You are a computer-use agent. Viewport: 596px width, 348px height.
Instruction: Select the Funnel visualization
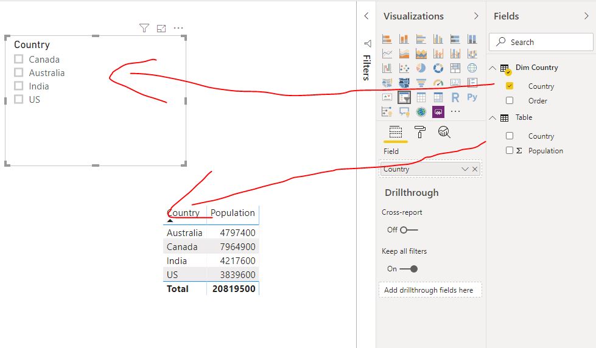421,83
